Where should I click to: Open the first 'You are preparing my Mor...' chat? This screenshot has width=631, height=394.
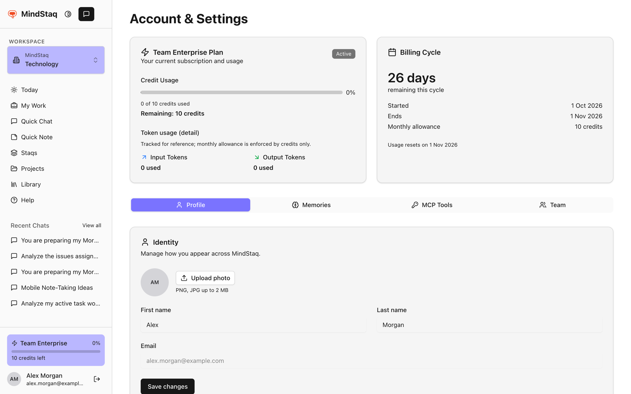[x=56, y=241]
